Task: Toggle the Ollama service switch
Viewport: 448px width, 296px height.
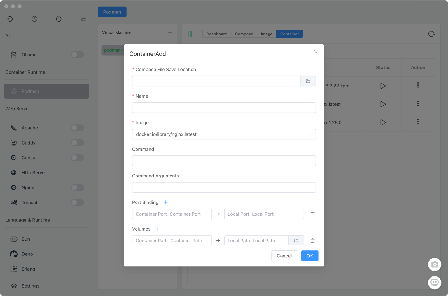Action: pos(77,55)
